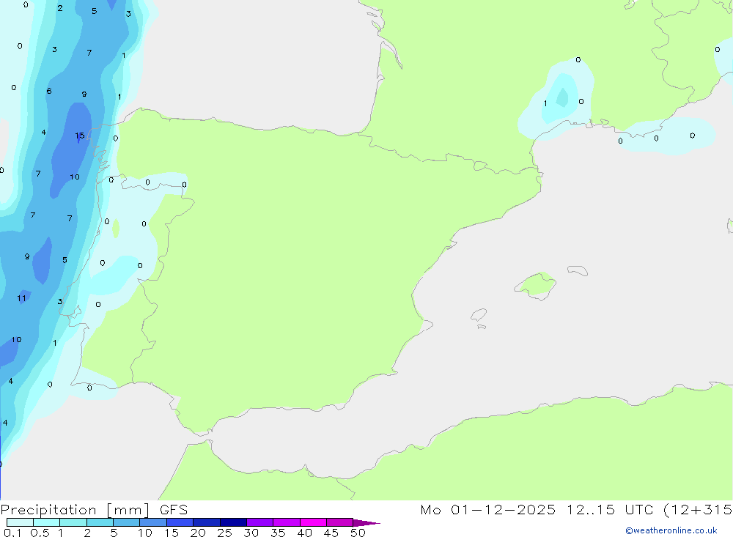
Task: Click the legend scale label '25'
Action: [x=225, y=533]
